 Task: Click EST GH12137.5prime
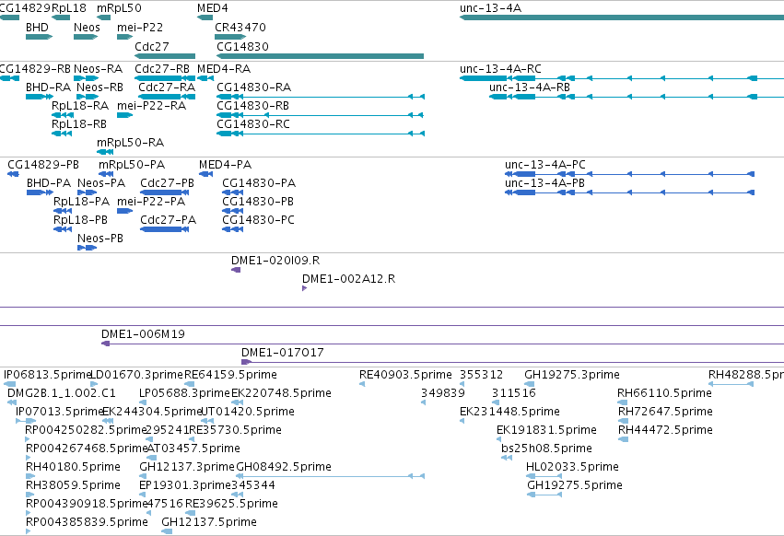167,532
